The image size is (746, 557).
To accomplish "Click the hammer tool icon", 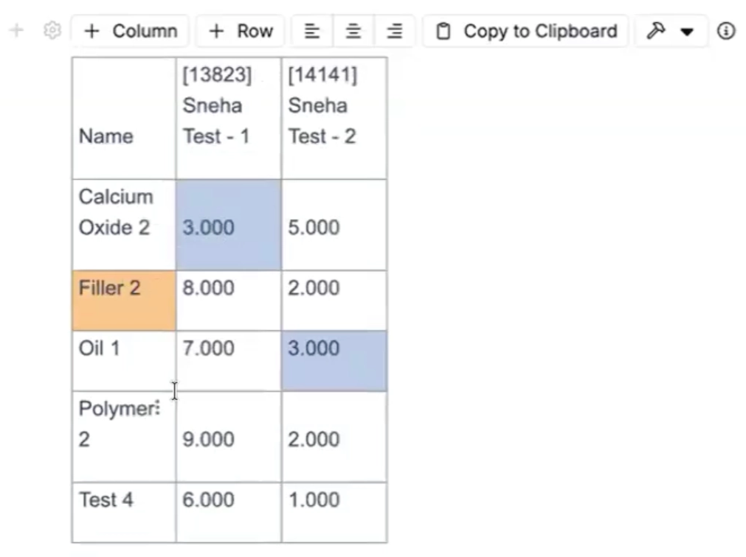I will 655,31.
